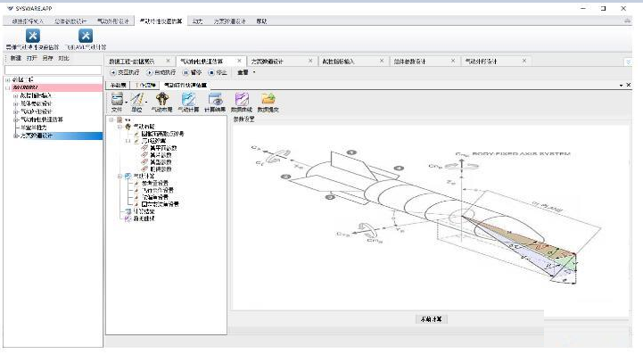Collapse the ribbon with the top-right chevron
643x354 pixels.
click(627, 21)
